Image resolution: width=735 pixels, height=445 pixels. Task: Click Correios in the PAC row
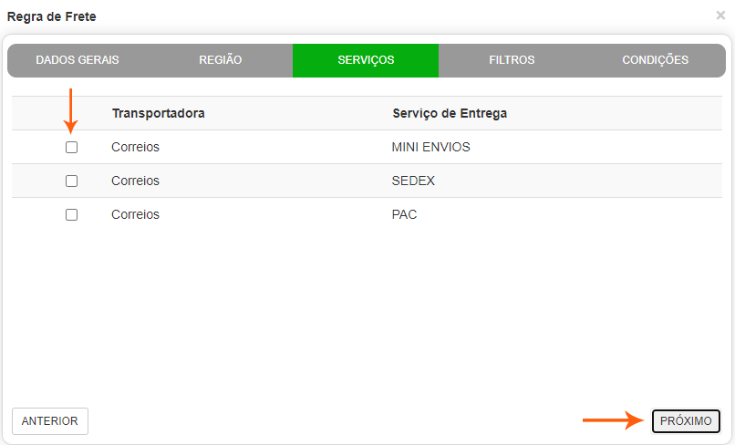[135, 214]
